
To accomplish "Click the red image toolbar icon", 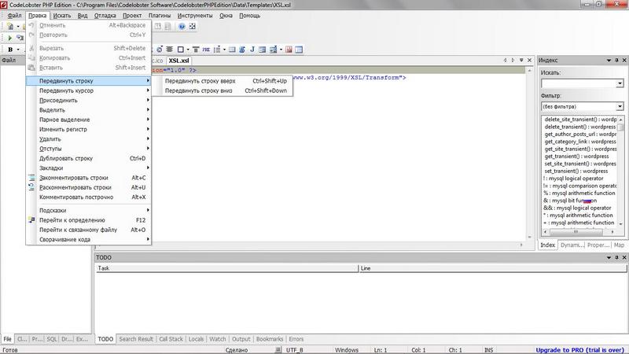I will [289, 50].
